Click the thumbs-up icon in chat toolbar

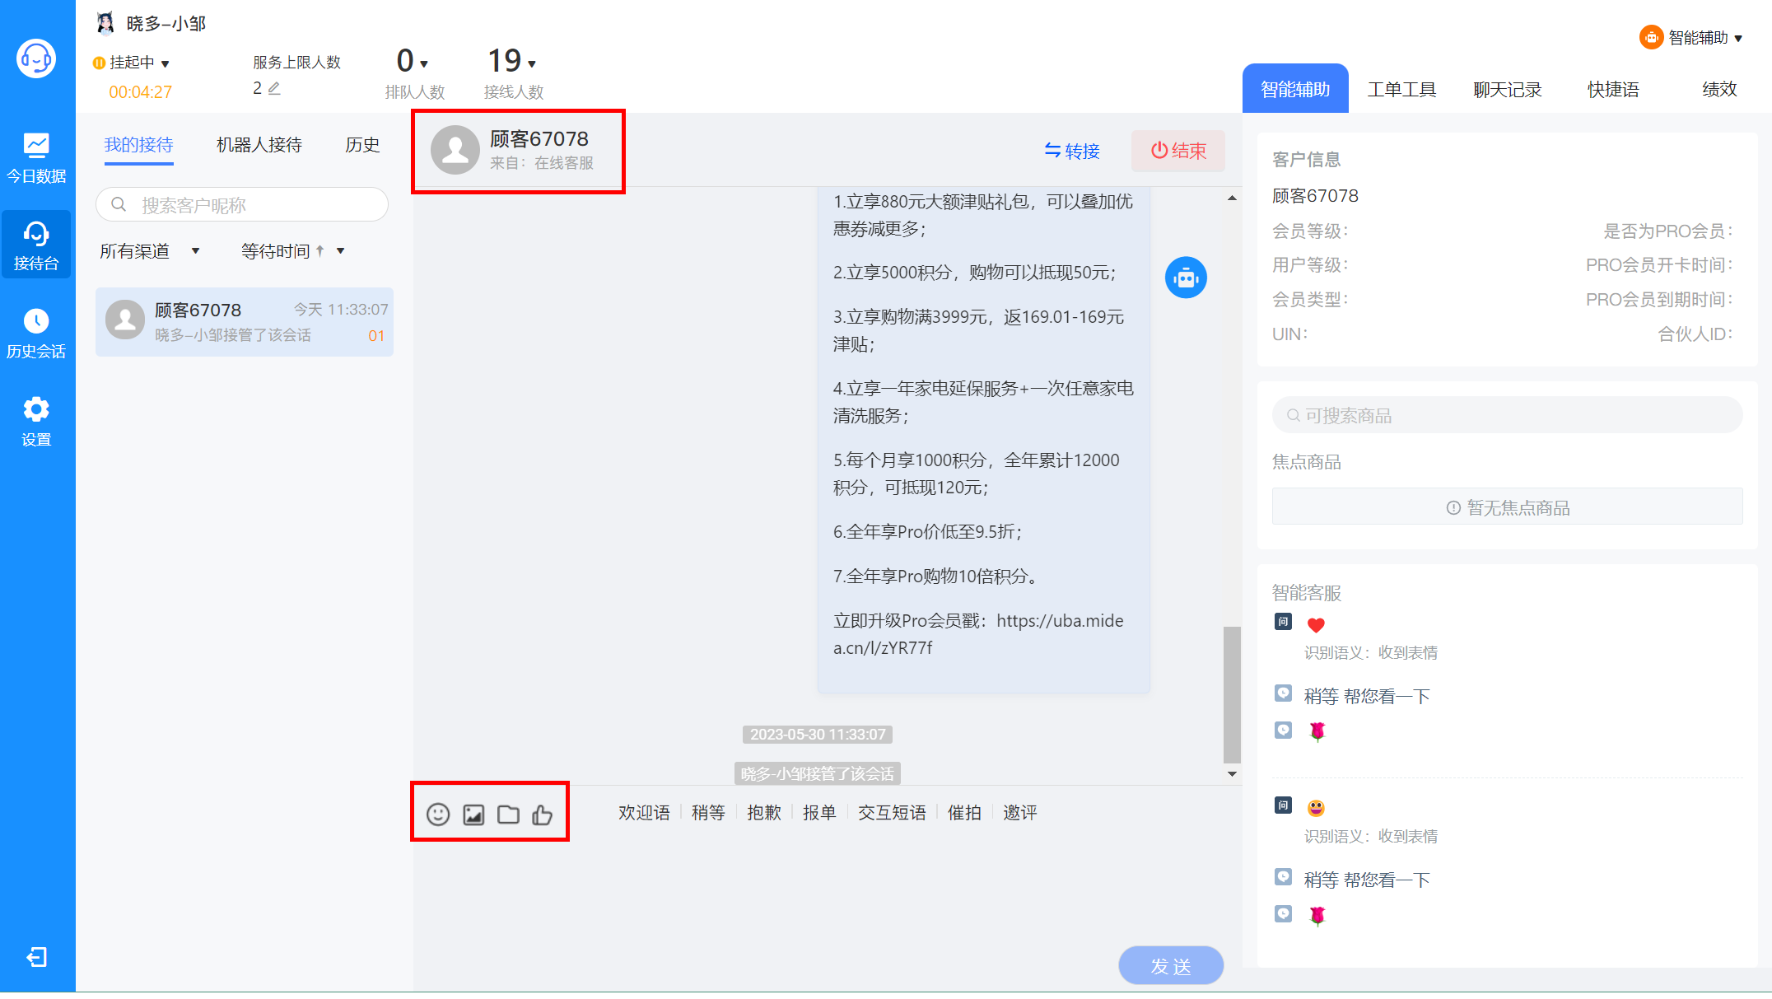pyautogui.click(x=543, y=814)
